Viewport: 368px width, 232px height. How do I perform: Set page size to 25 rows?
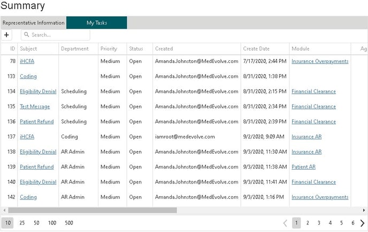[x=22, y=223]
